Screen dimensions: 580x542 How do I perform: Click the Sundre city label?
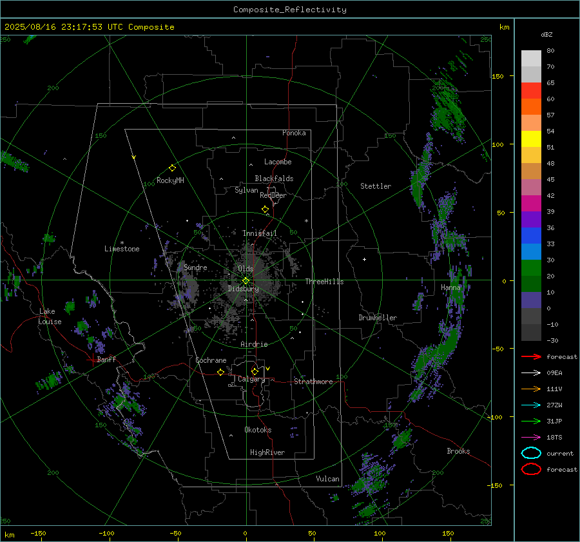coord(195,267)
